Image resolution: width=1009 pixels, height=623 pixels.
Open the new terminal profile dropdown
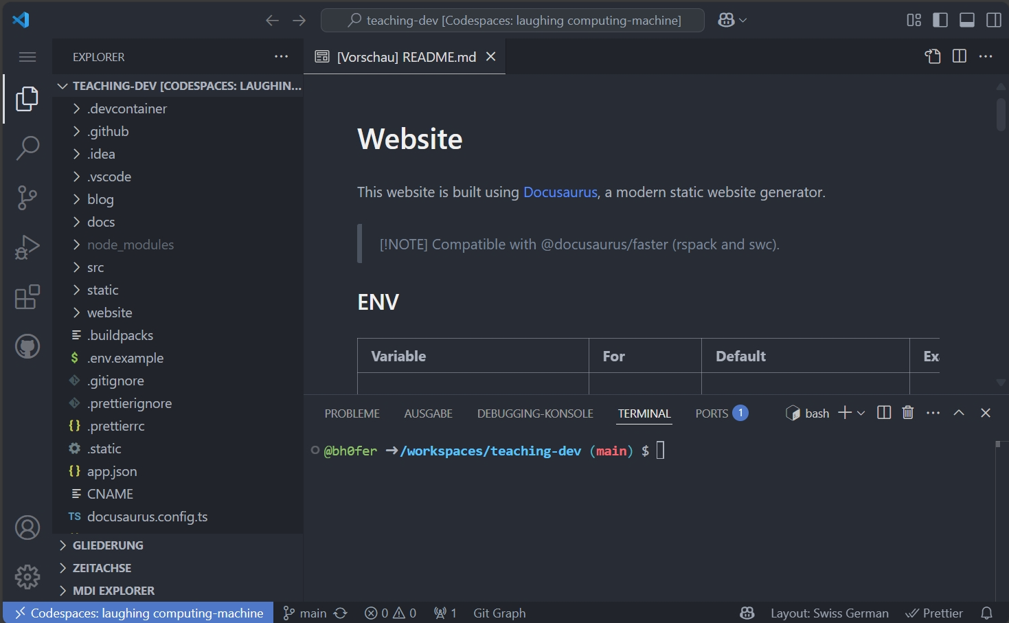point(861,413)
